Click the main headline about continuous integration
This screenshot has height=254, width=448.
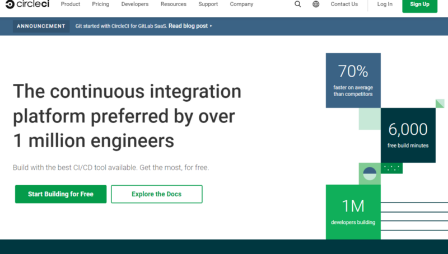click(x=127, y=116)
